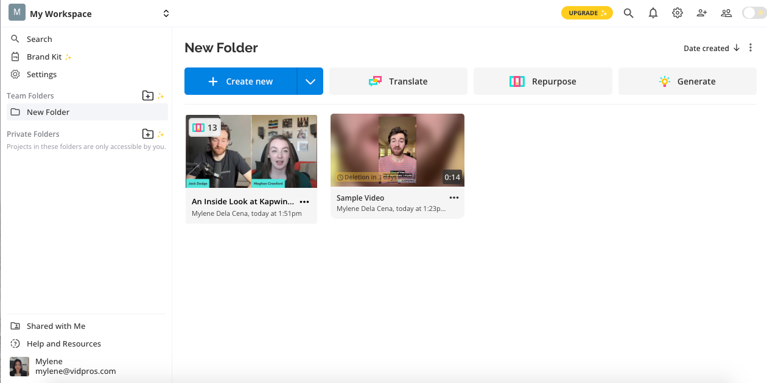Open Sample Video thumbnail
Screen dimensions: 767x383
click(x=398, y=150)
